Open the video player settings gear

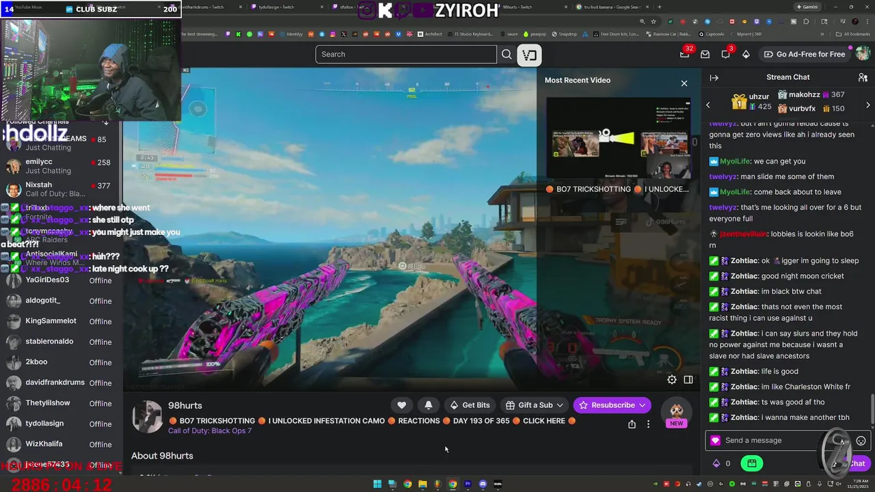(672, 380)
